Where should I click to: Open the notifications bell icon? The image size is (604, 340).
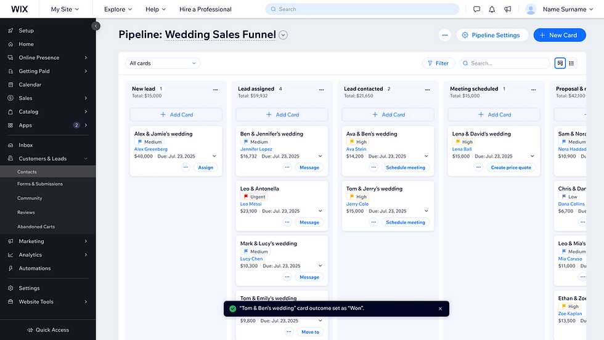(x=492, y=9)
